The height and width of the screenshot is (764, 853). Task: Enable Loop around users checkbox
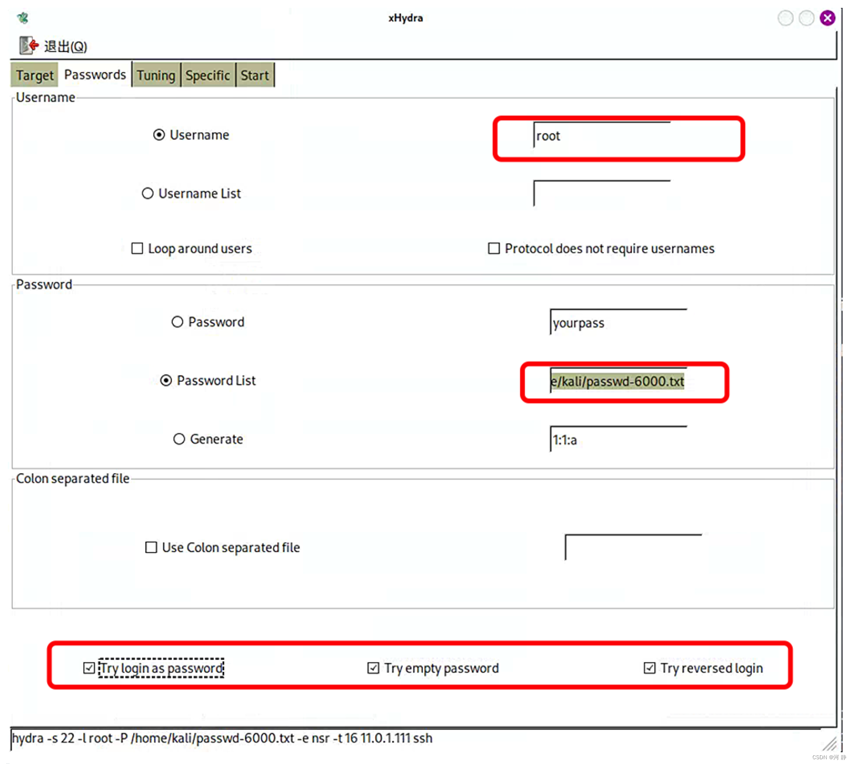(137, 248)
